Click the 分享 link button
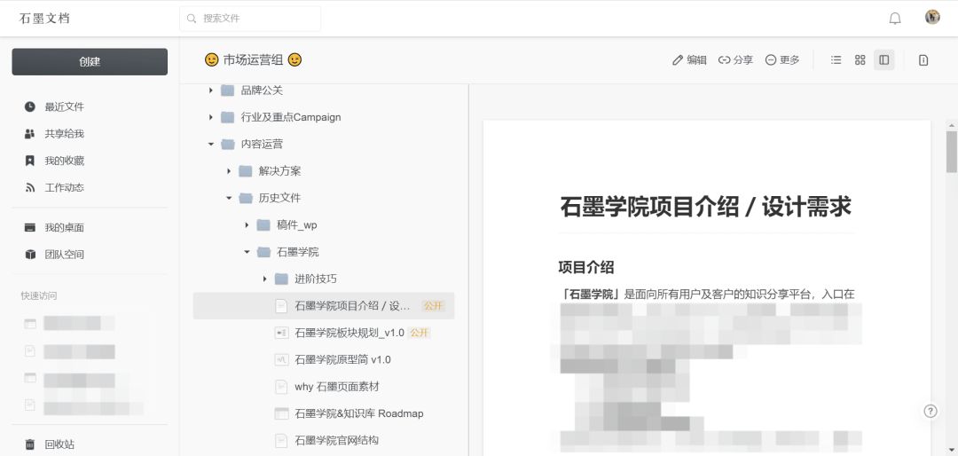 pyautogui.click(x=735, y=60)
